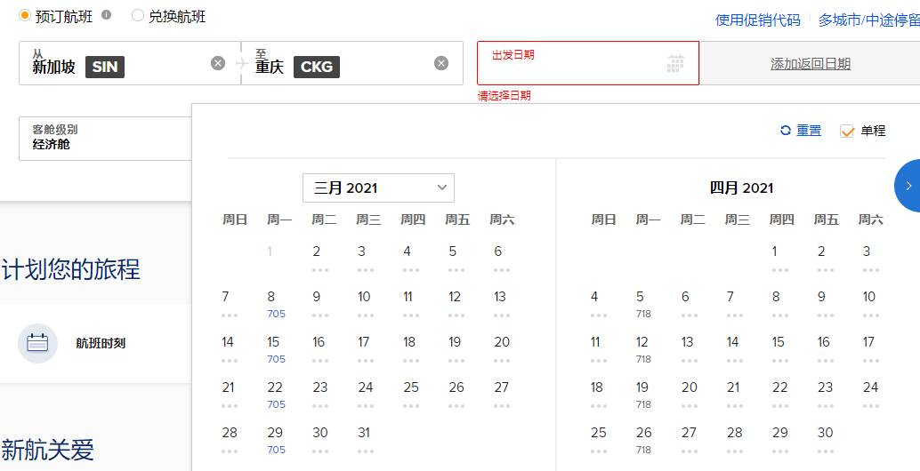Go to next month with blue arrow
Viewport: 920px width, 471px height.
(x=908, y=186)
